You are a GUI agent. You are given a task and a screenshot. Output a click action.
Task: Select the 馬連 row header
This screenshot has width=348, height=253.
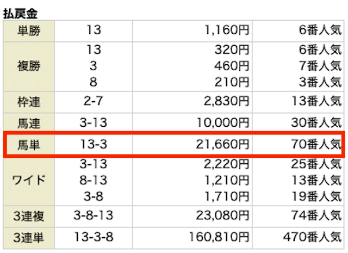[29, 123]
